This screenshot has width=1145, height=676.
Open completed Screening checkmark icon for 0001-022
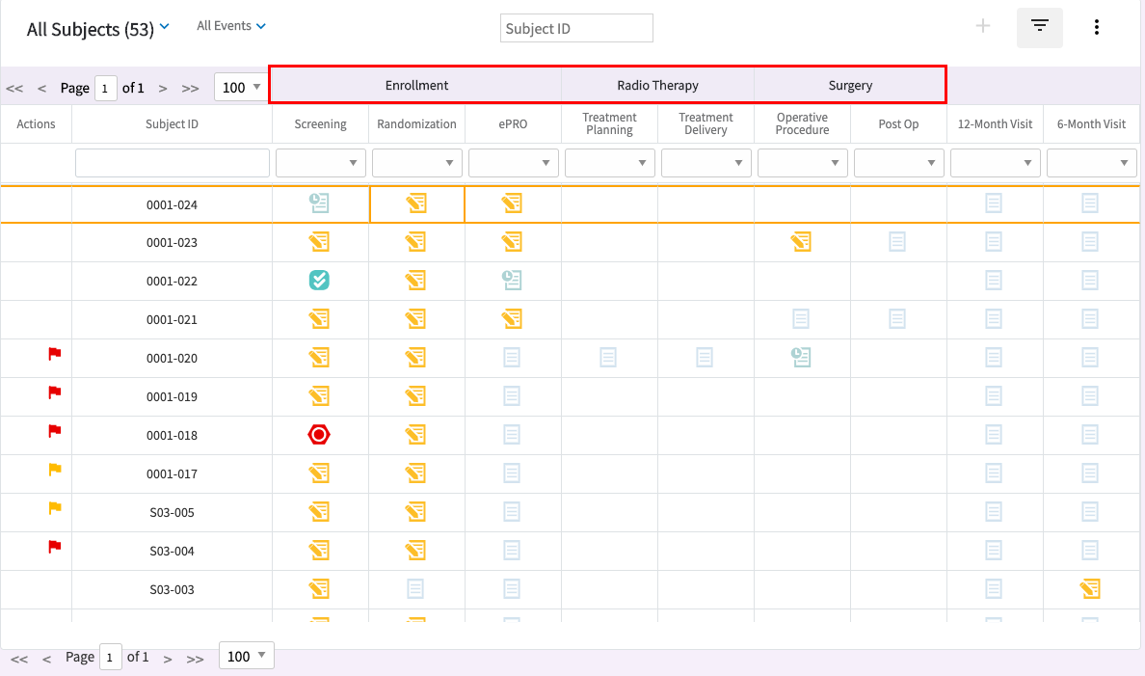point(319,281)
